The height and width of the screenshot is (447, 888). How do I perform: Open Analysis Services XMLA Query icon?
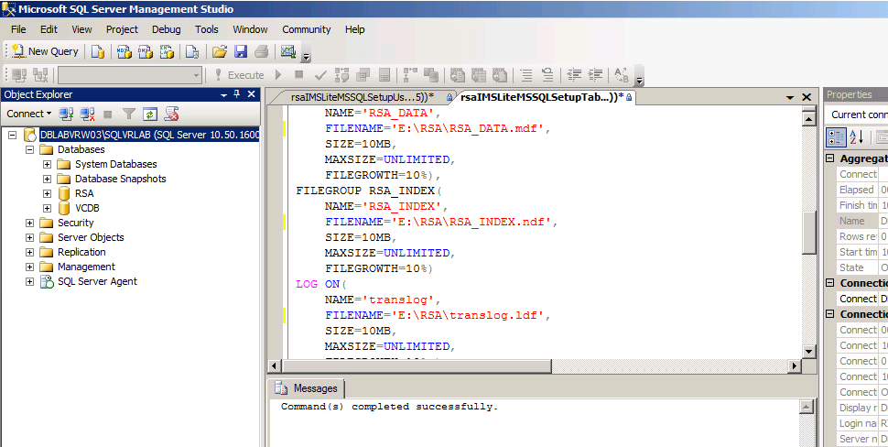click(166, 51)
